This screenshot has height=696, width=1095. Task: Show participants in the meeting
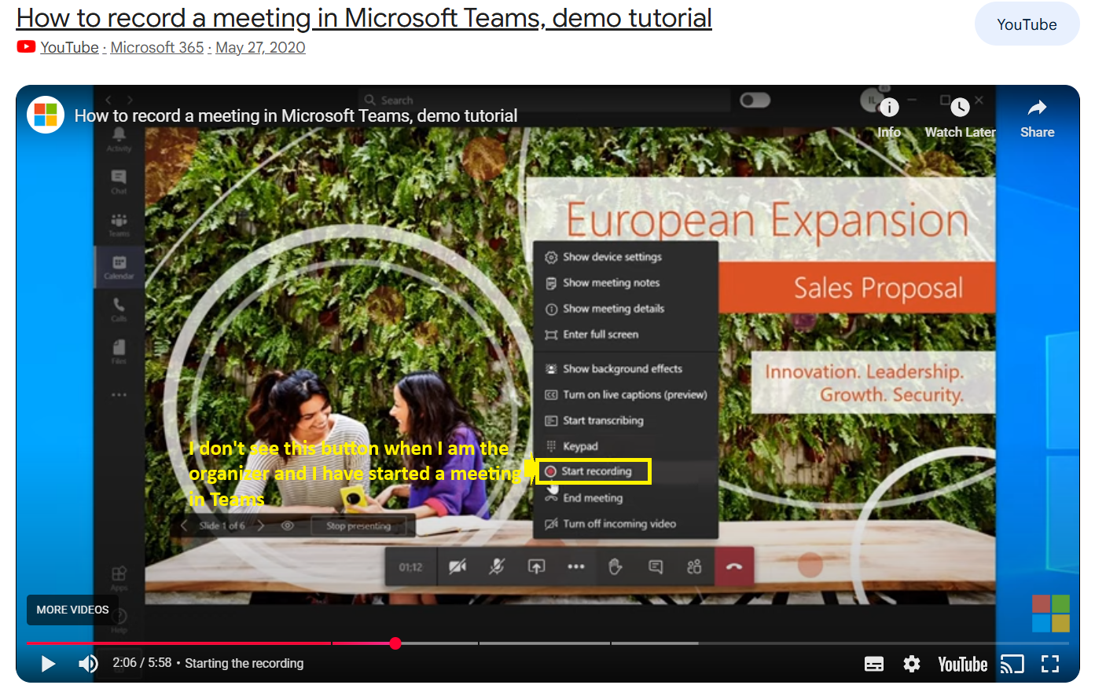(x=694, y=566)
